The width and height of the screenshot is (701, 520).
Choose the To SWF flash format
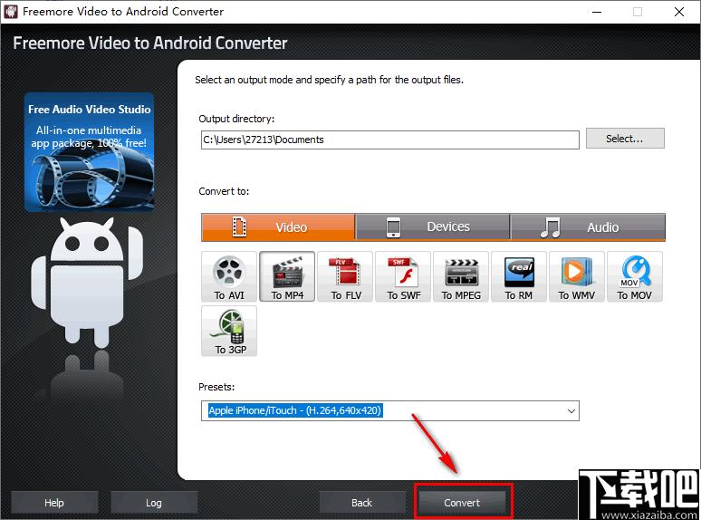tap(403, 277)
